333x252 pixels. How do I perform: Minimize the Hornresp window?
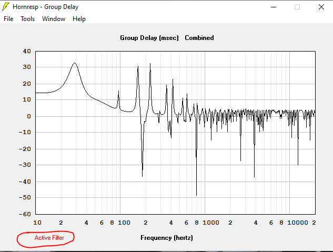pos(274,7)
